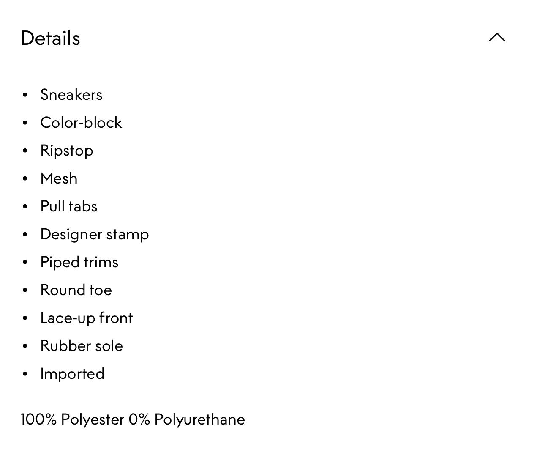Click the Mesh detail entry
The image size is (545, 452).
[x=59, y=178]
